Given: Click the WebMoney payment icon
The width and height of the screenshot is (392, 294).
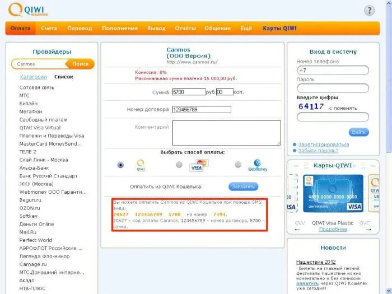Looking at the screenshot, I should (258, 165).
